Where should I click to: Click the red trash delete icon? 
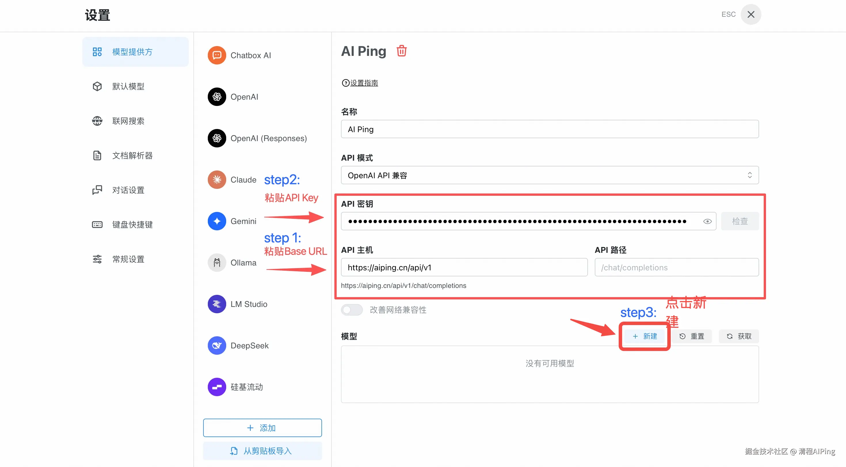(x=401, y=51)
